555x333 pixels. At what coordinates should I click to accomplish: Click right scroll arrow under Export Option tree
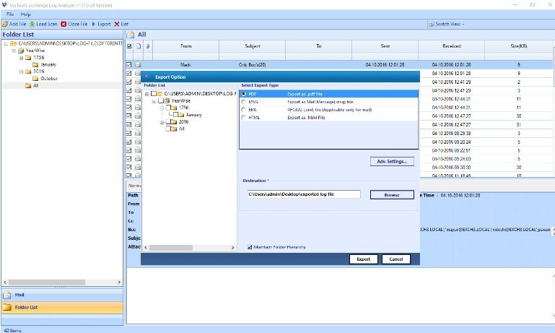pyautogui.click(x=232, y=248)
